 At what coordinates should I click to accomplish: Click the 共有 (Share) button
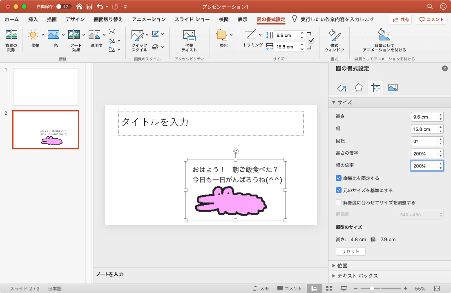pos(400,20)
